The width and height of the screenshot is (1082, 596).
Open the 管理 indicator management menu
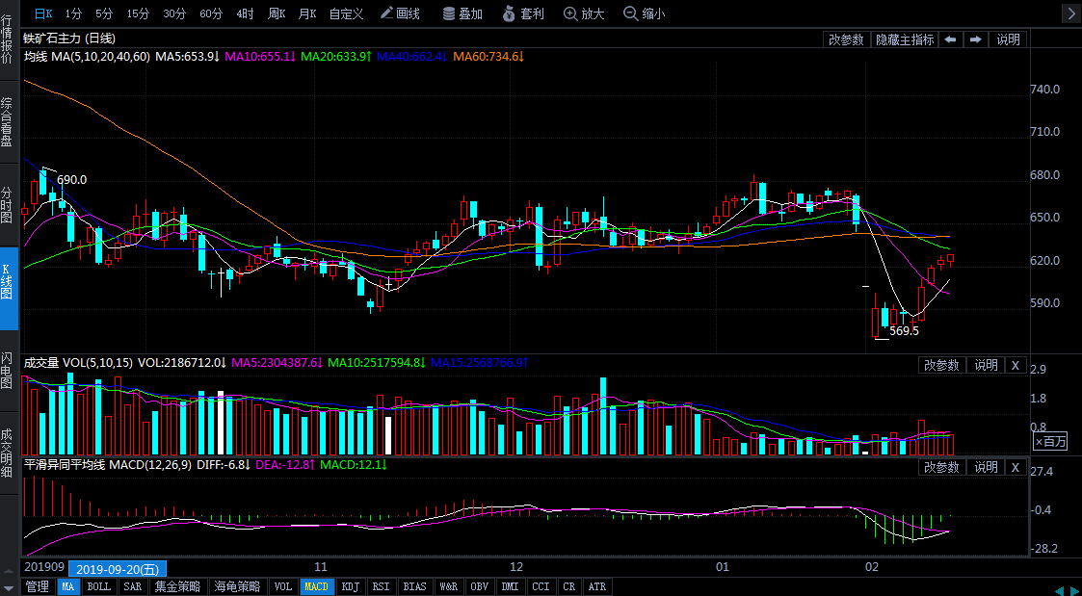pos(37,586)
